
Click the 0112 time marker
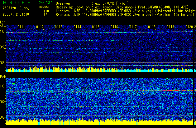click(40, 27)
